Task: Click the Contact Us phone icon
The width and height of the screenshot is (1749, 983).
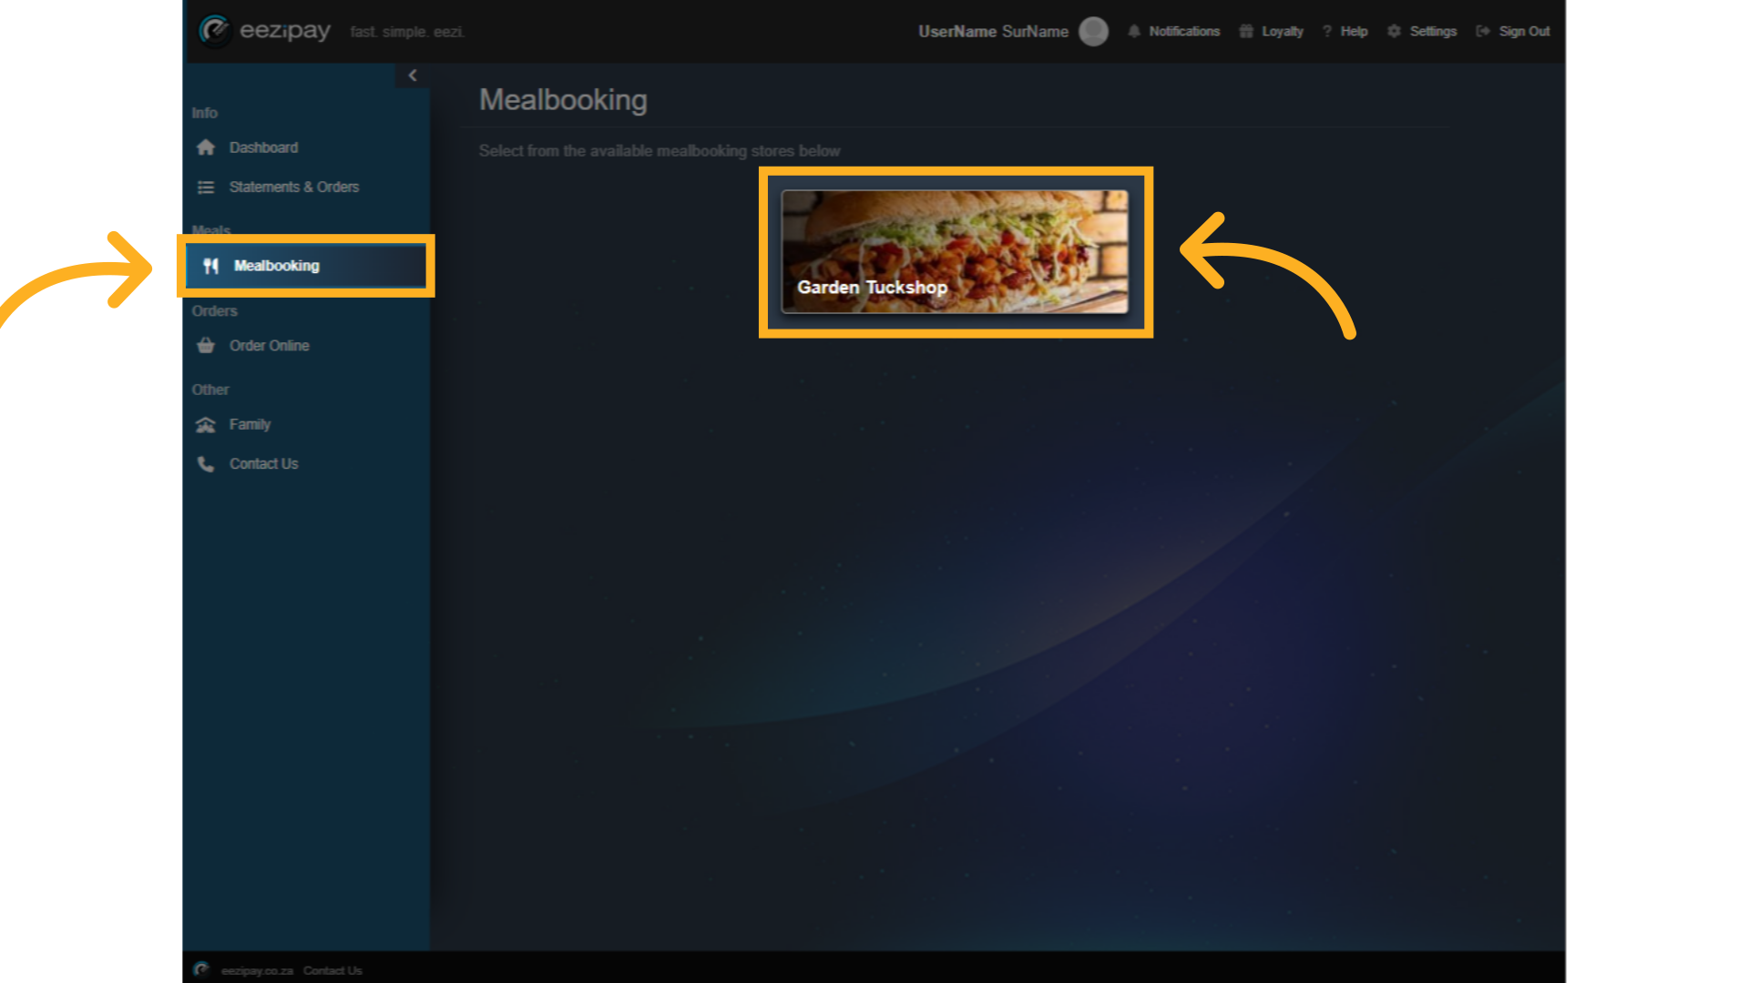Action: coord(206,464)
